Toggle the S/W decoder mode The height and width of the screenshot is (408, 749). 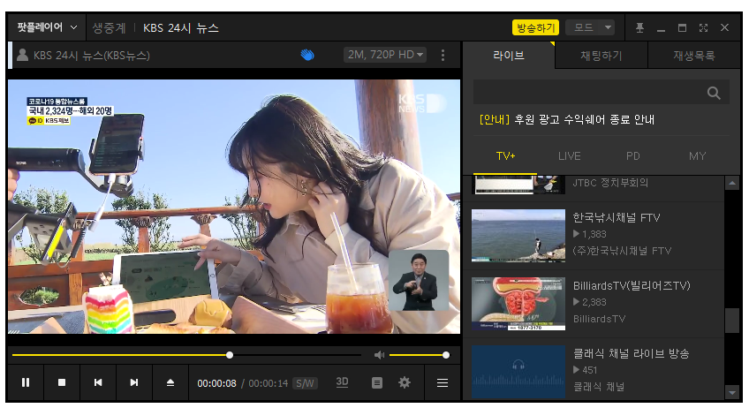coord(305,383)
